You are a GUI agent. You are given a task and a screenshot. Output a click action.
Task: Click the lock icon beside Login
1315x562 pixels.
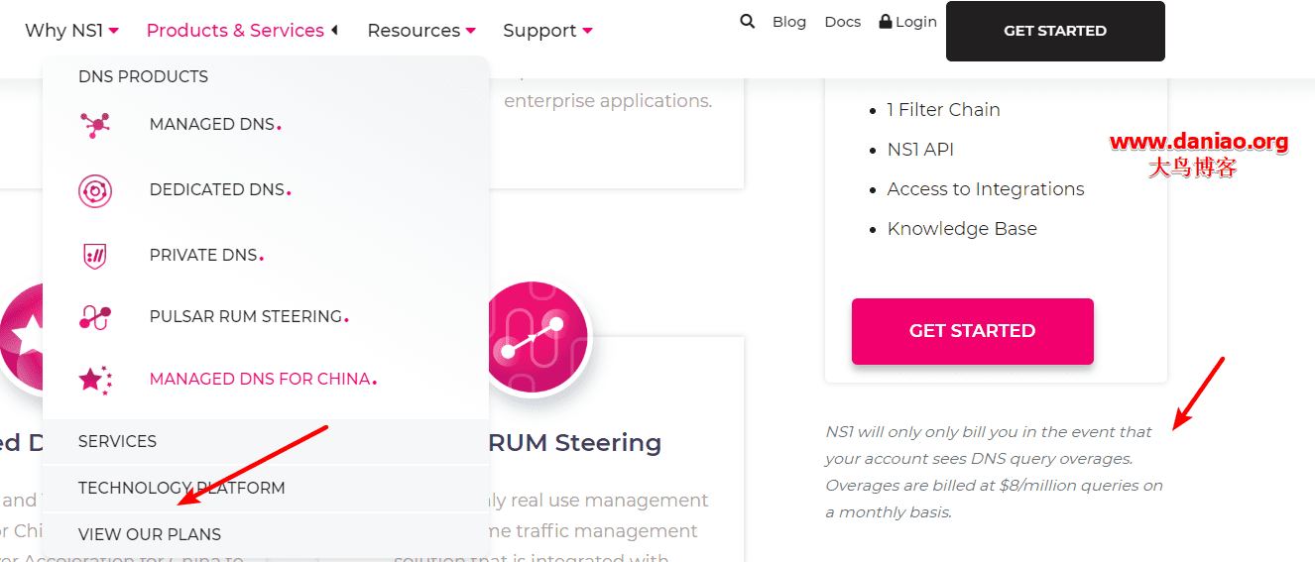pyautogui.click(x=886, y=21)
